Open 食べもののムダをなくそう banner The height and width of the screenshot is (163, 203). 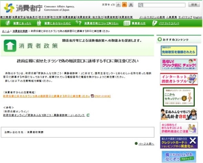(x=179, y=156)
